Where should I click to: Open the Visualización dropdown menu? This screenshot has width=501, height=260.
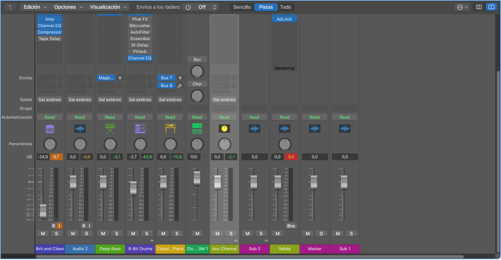109,7
